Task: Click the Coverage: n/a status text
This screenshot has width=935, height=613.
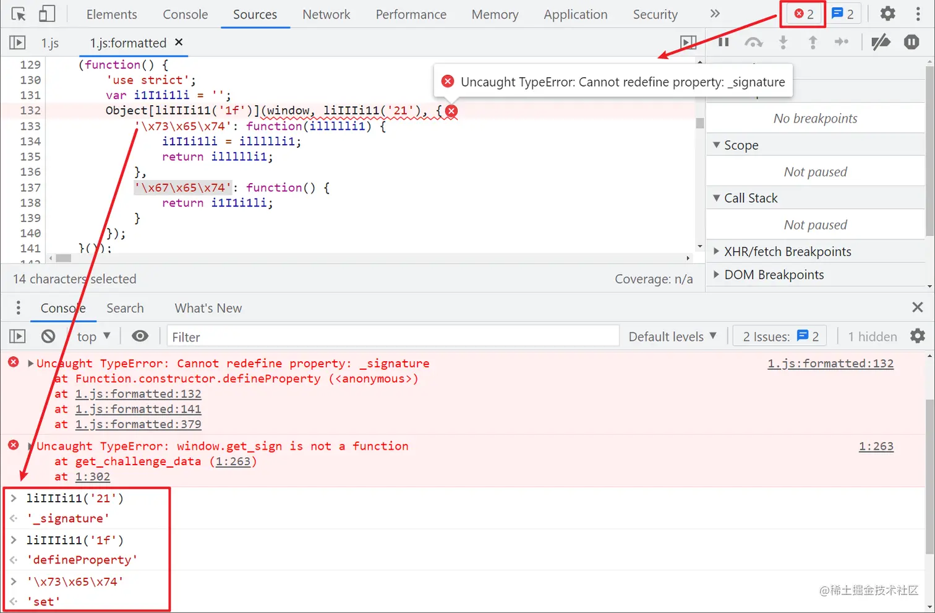Action: point(654,279)
